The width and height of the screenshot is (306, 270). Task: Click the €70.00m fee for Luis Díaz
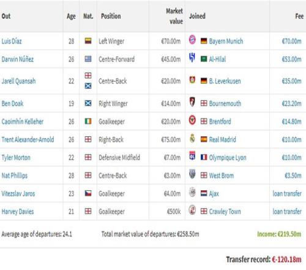(291, 41)
